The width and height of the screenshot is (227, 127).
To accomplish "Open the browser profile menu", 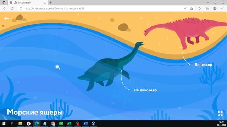I will click(215, 8).
